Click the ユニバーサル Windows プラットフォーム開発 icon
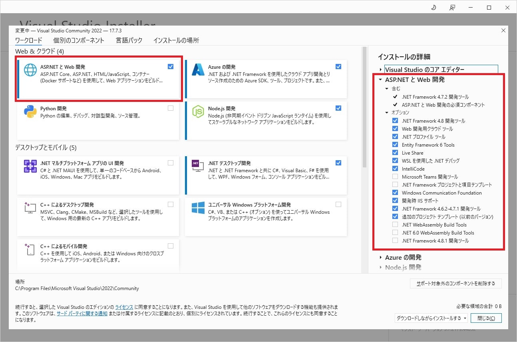 198,208
